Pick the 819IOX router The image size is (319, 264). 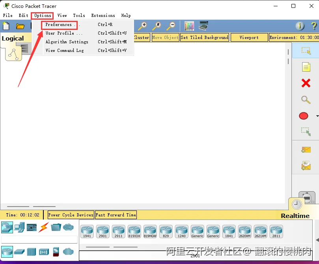(x=134, y=231)
